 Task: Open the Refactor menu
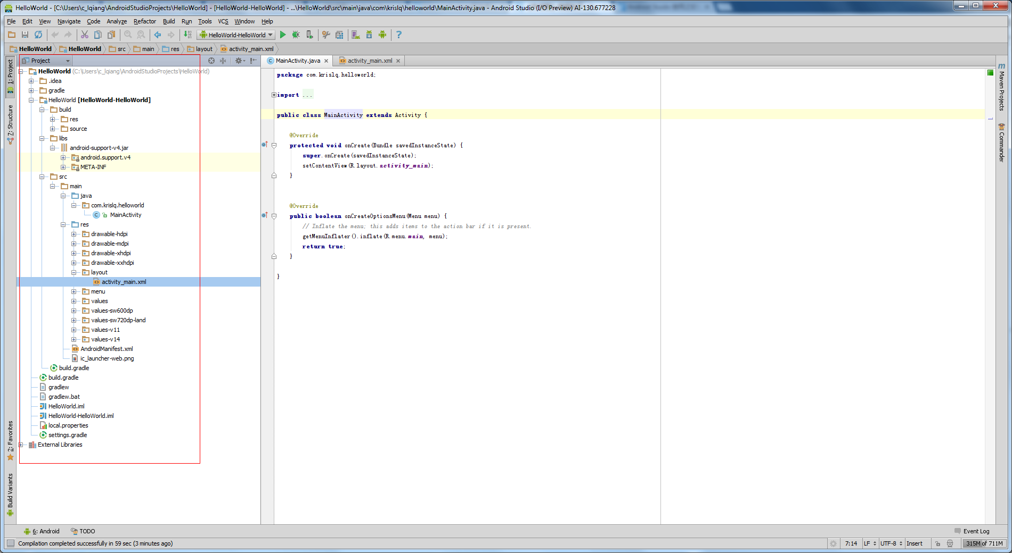pyautogui.click(x=144, y=21)
